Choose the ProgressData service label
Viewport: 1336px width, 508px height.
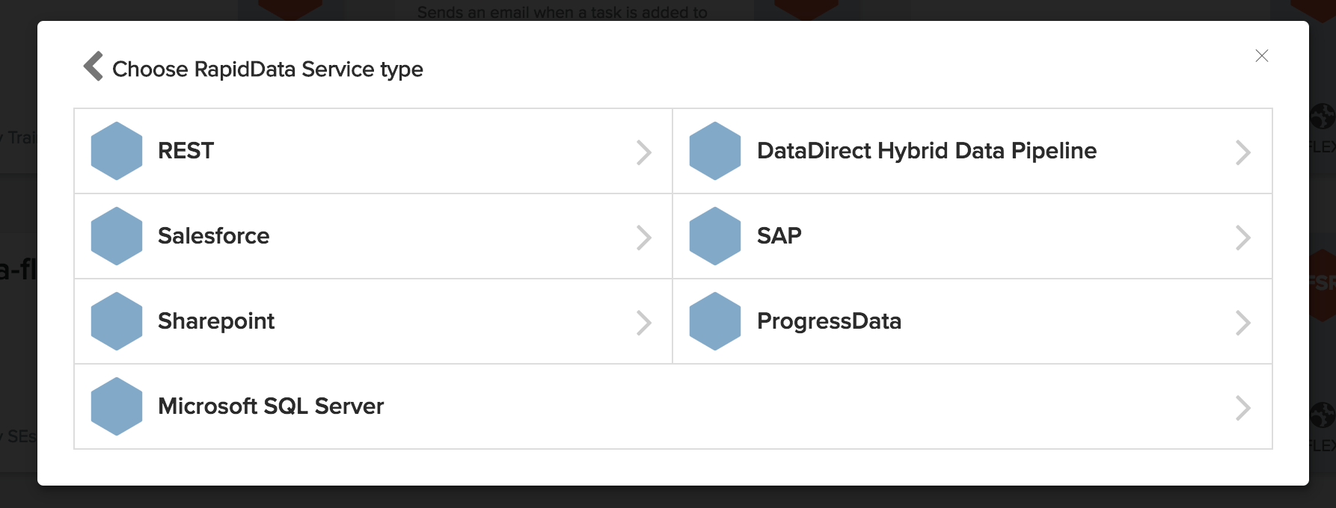click(x=829, y=321)
